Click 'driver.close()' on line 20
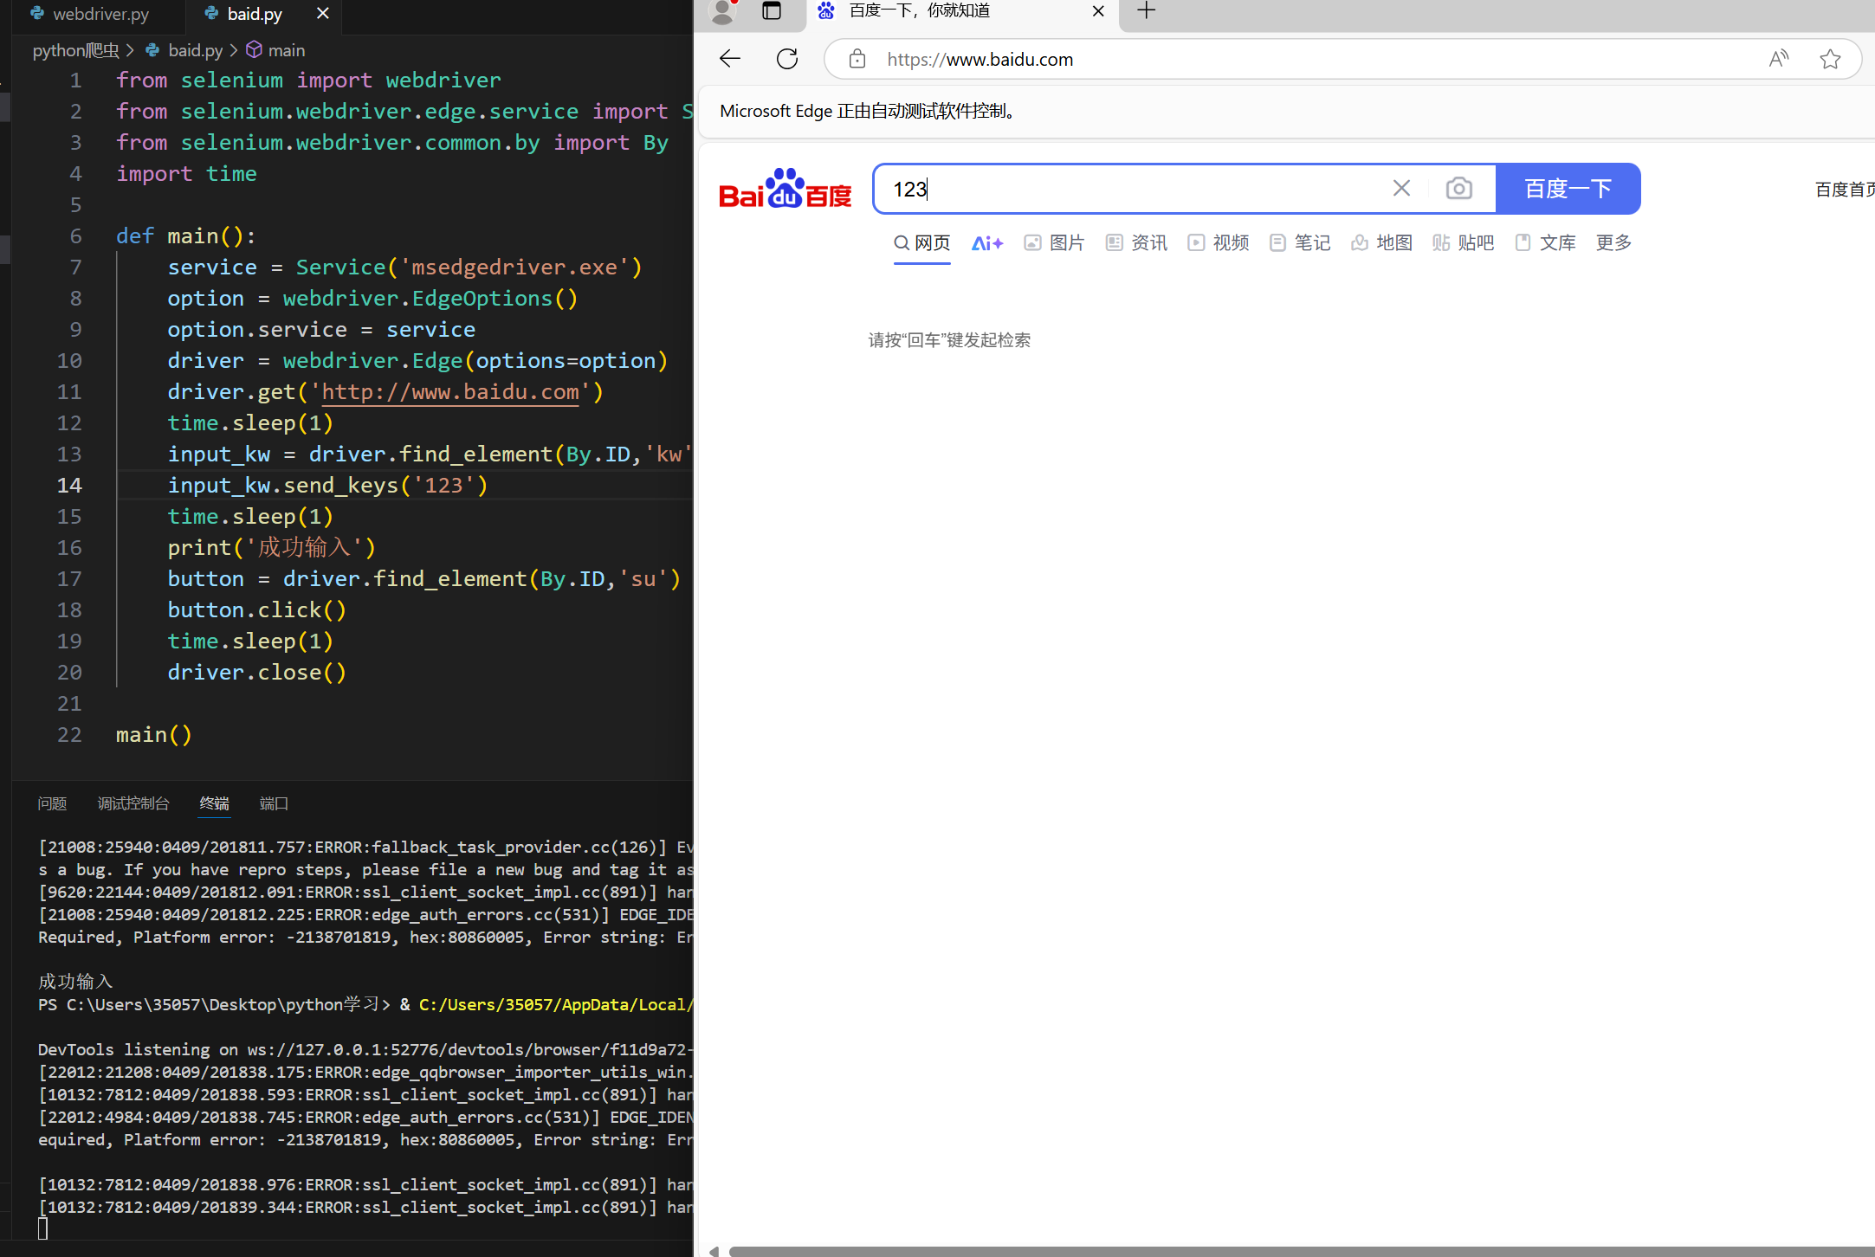 click(257, 673)
